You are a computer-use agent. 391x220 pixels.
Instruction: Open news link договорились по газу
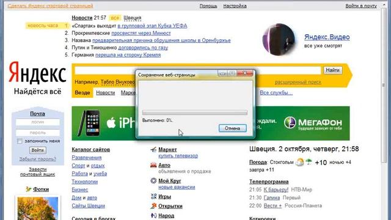[143, 48]
